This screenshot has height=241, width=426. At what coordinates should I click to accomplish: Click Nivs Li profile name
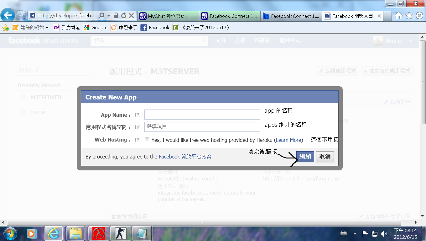[394, 41]
